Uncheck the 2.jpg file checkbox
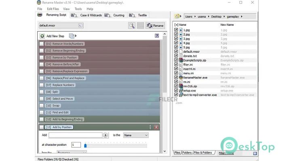 point(176,34)
